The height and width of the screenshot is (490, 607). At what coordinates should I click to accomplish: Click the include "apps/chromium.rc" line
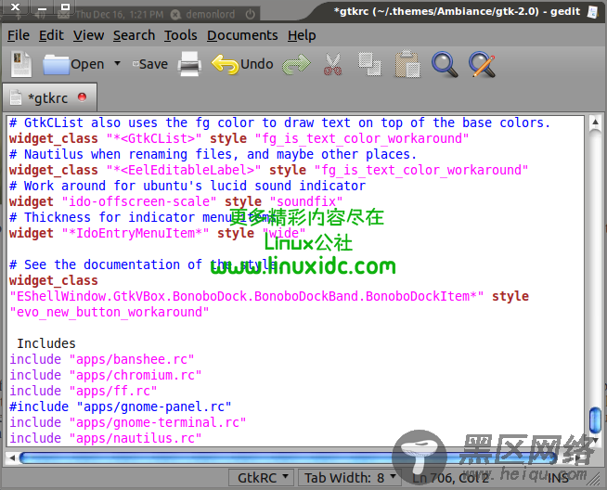106,375
